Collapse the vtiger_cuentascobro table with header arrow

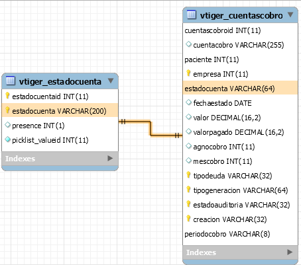click(x=290, y=15)
